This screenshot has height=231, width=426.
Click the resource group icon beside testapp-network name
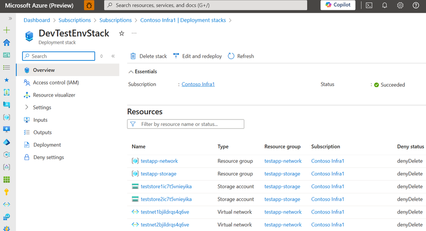pos(135,161)
